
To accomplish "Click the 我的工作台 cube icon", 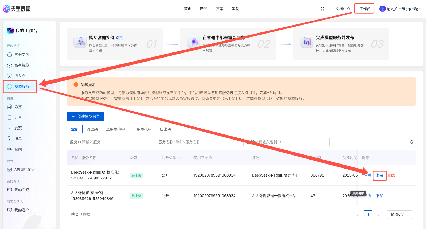I will click(10, 31).
